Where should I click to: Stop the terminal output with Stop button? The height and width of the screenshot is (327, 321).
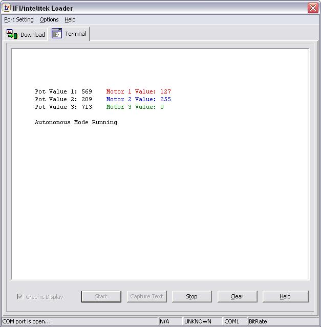(x=191, y=296)
